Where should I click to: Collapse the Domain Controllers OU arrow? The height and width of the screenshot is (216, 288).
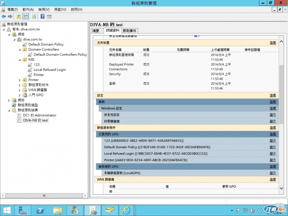click(20, 50)
